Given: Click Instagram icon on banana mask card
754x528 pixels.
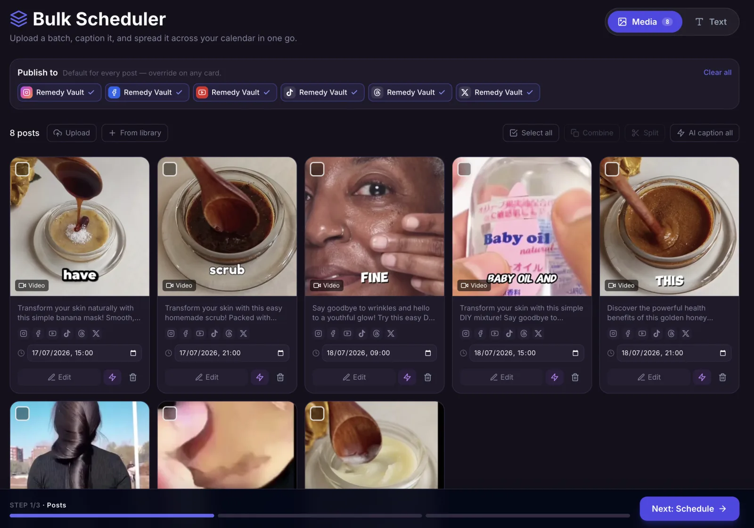Looking at the screenshot, I should pos(24,333).
